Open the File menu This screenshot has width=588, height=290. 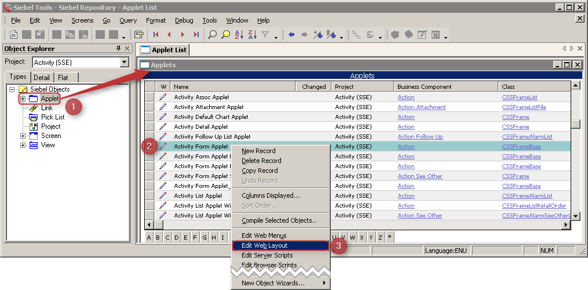tap(16, 20)
